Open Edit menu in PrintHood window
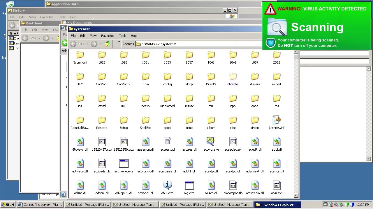This screenshot has width=373, height=209. coord(35,30)
